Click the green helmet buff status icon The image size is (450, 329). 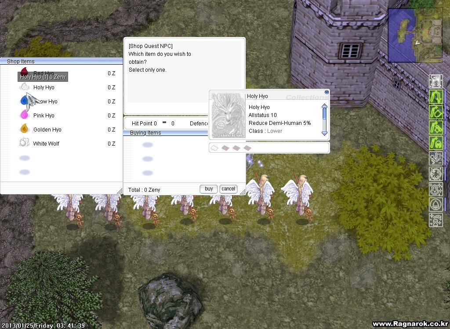[x=436, y=143]
